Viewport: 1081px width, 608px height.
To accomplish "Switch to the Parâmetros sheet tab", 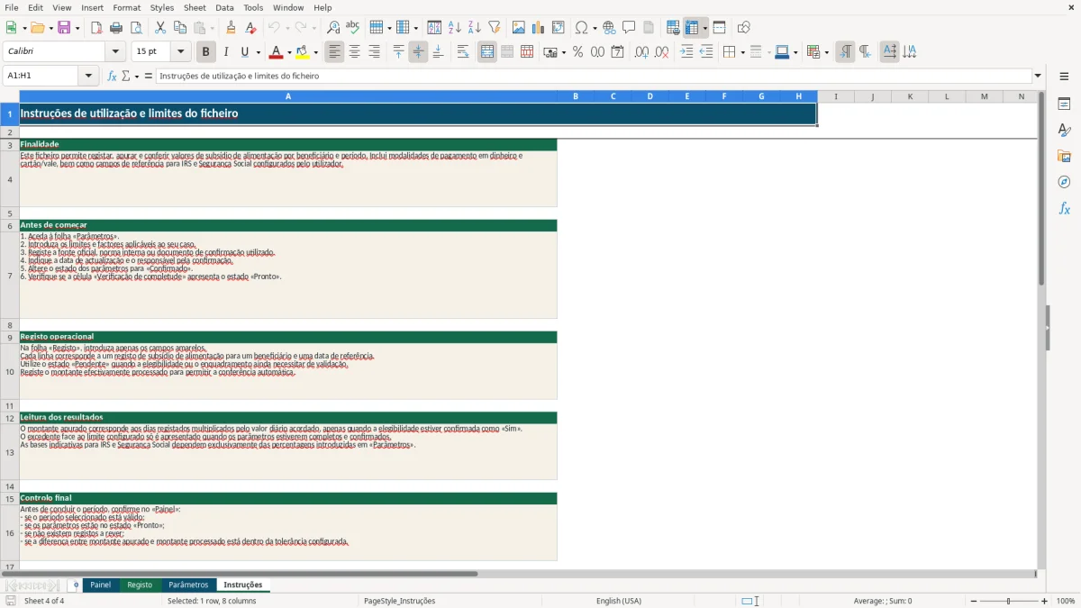I will click(x=188, y=585).
